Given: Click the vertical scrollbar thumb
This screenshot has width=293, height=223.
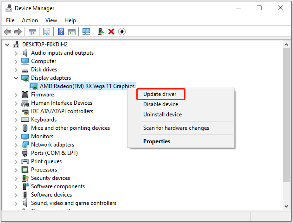Looking at the screenshot, I should click(x=286, y=115).
